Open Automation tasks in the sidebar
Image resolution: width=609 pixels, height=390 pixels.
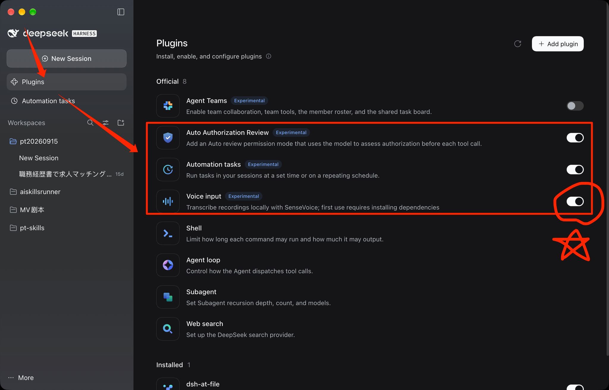click(x=67, y=101)
